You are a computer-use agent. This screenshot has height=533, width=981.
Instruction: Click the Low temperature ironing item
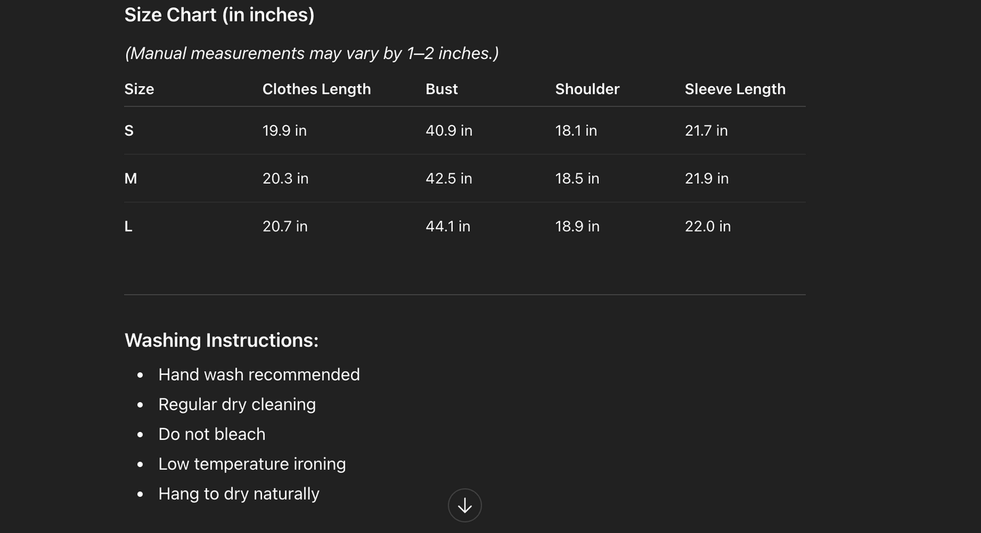(x=252, y=465)
